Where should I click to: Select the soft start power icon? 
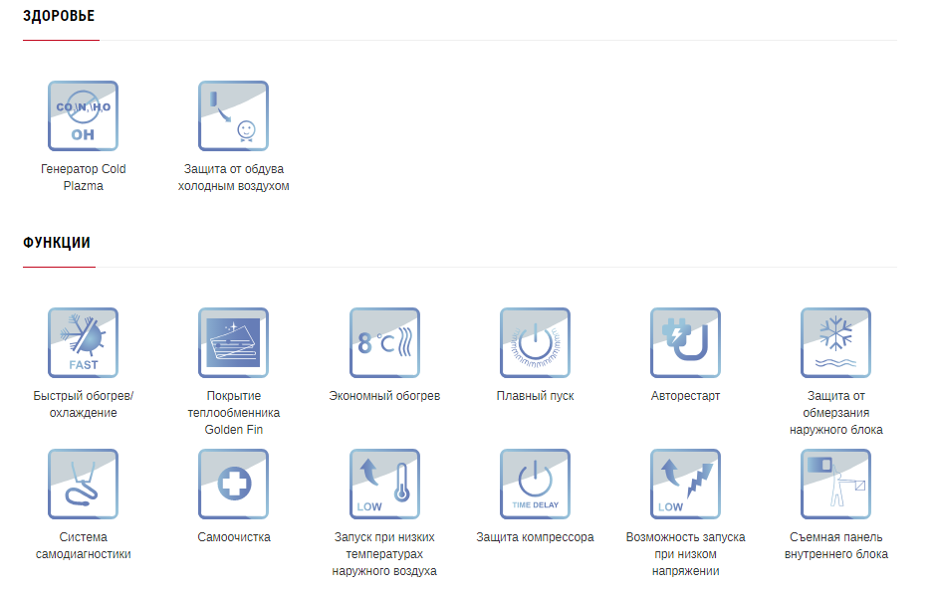click(x=535, y=342)
